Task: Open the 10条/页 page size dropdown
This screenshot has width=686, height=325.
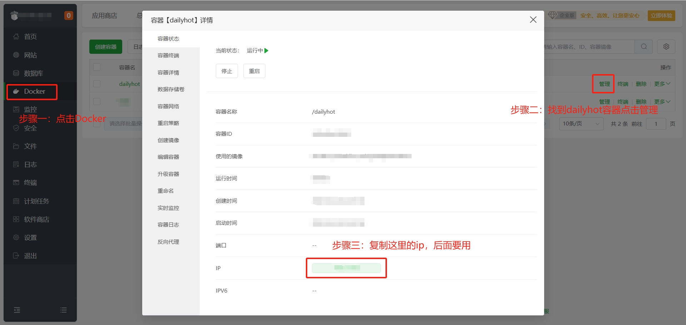Action: click(x=581, y=124)
